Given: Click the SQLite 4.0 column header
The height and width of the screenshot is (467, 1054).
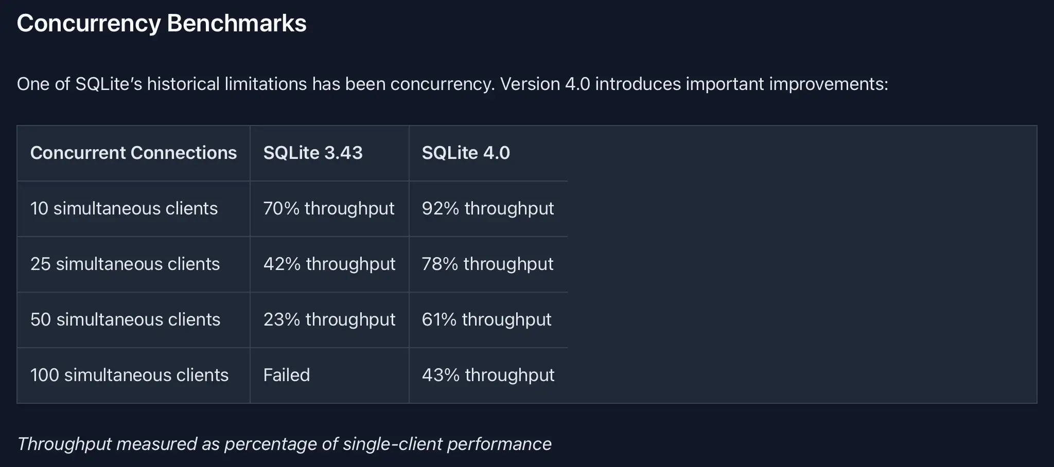Looking at the screenshot, I should coord(488,153).
